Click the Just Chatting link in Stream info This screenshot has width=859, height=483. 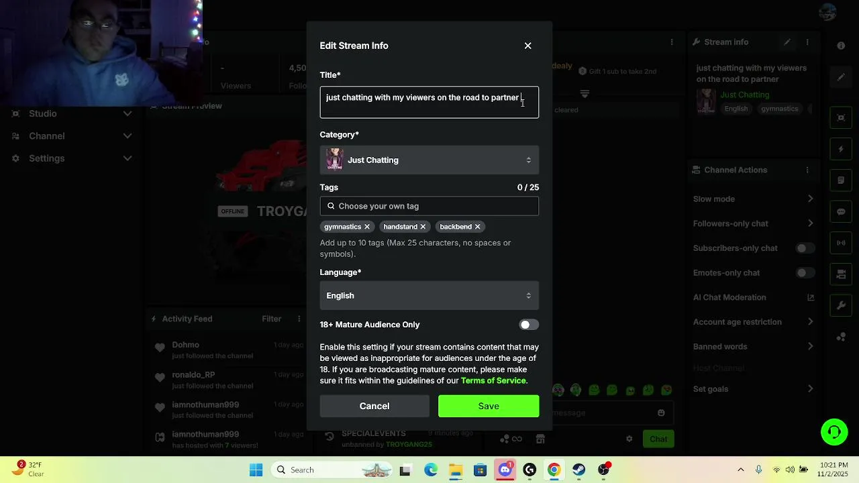coord(745,95)
